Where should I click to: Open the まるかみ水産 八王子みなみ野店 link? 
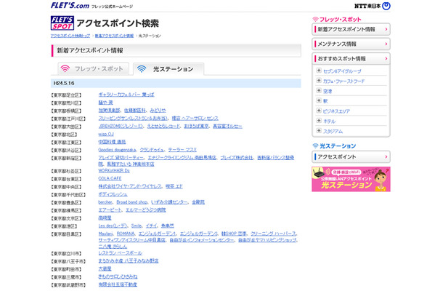pos(129,261)
